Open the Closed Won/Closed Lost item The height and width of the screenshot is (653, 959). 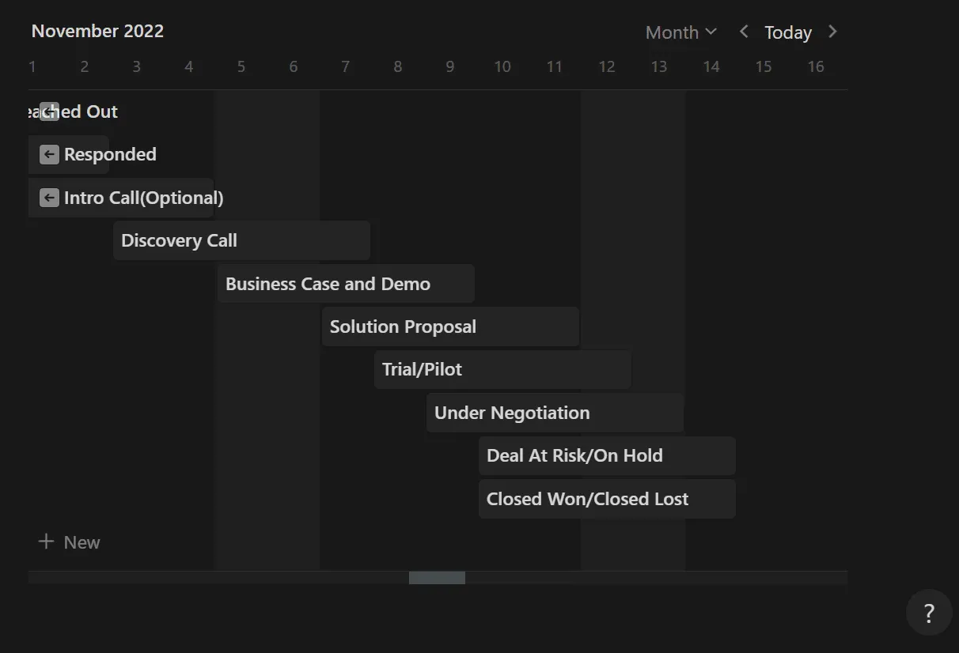click(x=607, y=499)
